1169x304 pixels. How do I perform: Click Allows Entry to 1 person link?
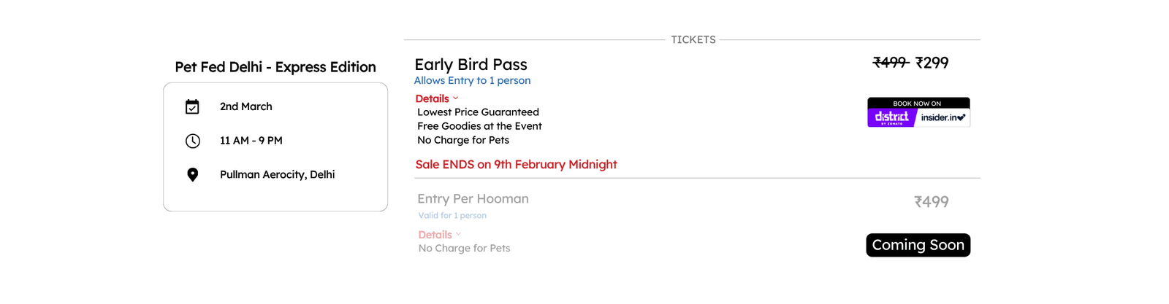(472, 81)
